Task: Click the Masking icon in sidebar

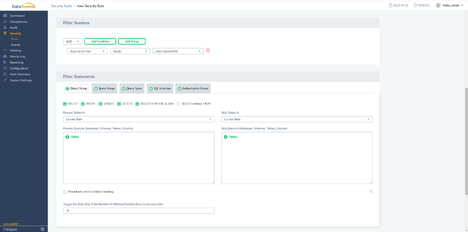Action: click(x=5, y=50)
